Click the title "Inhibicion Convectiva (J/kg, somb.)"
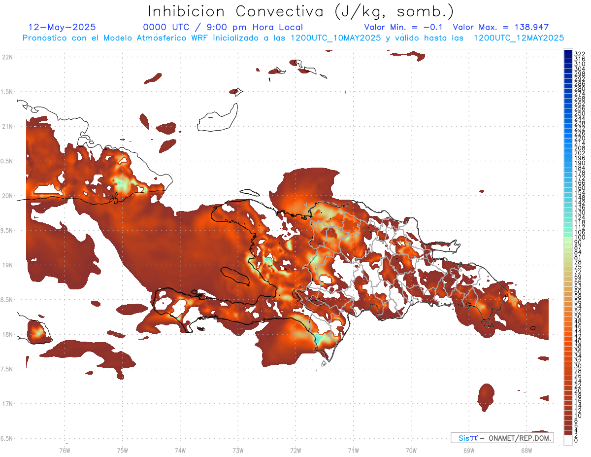The image size is (591, 457). pyautogui.click(x=301, y=12)
